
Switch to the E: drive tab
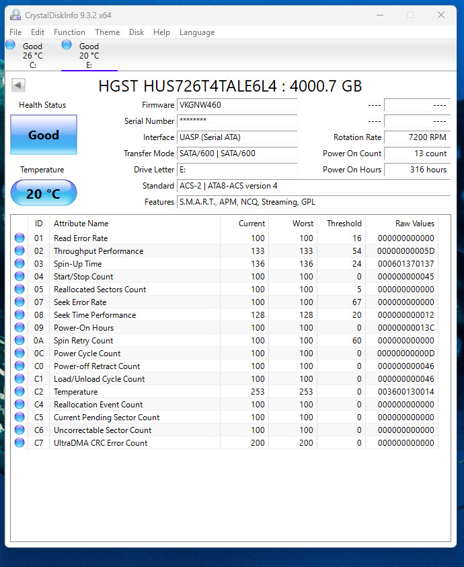[89, 55]
